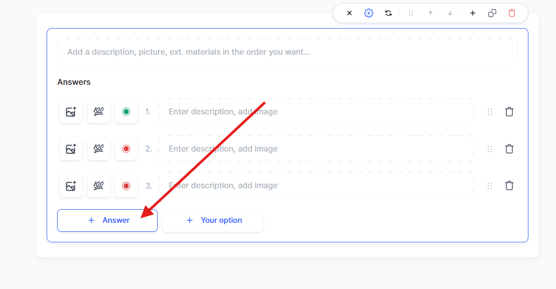
Task: Delete the question with red trash icon
Action: (512, 13)
